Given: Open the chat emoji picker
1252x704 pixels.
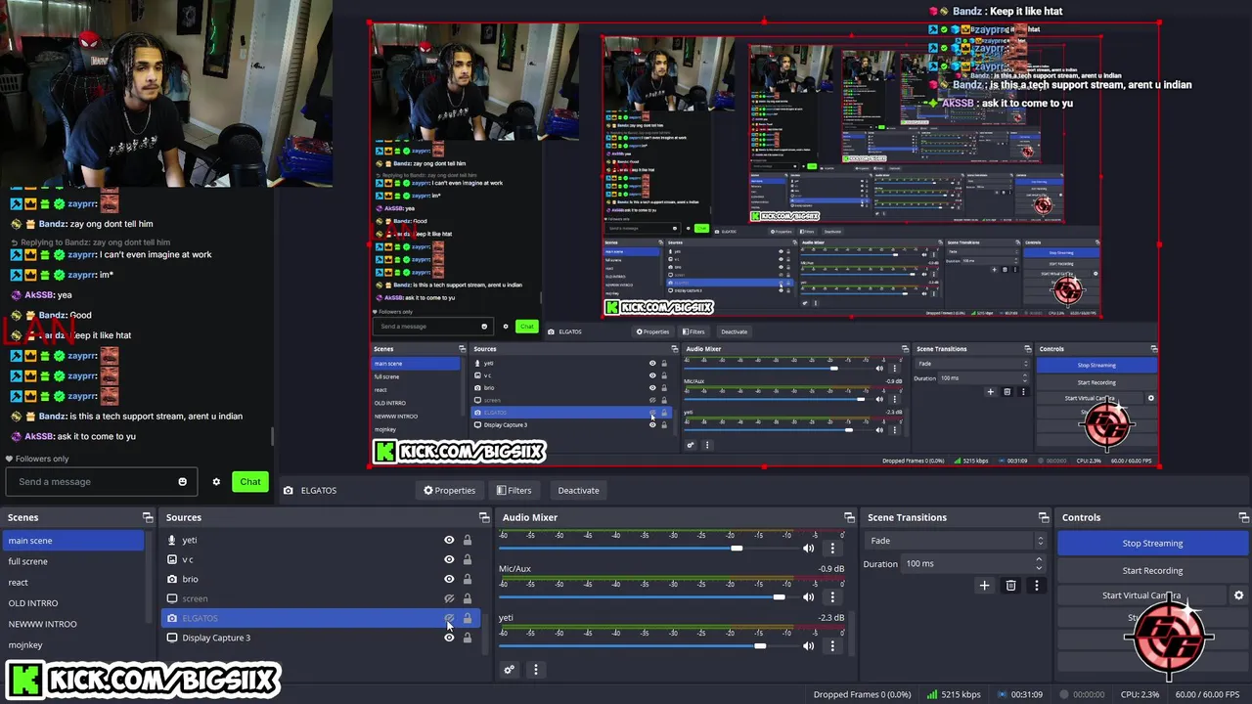Looking at the screenshot, I should [x=182, y=481].
